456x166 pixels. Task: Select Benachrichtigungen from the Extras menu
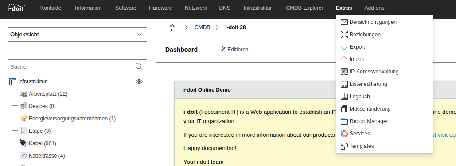tap(385, 22)
